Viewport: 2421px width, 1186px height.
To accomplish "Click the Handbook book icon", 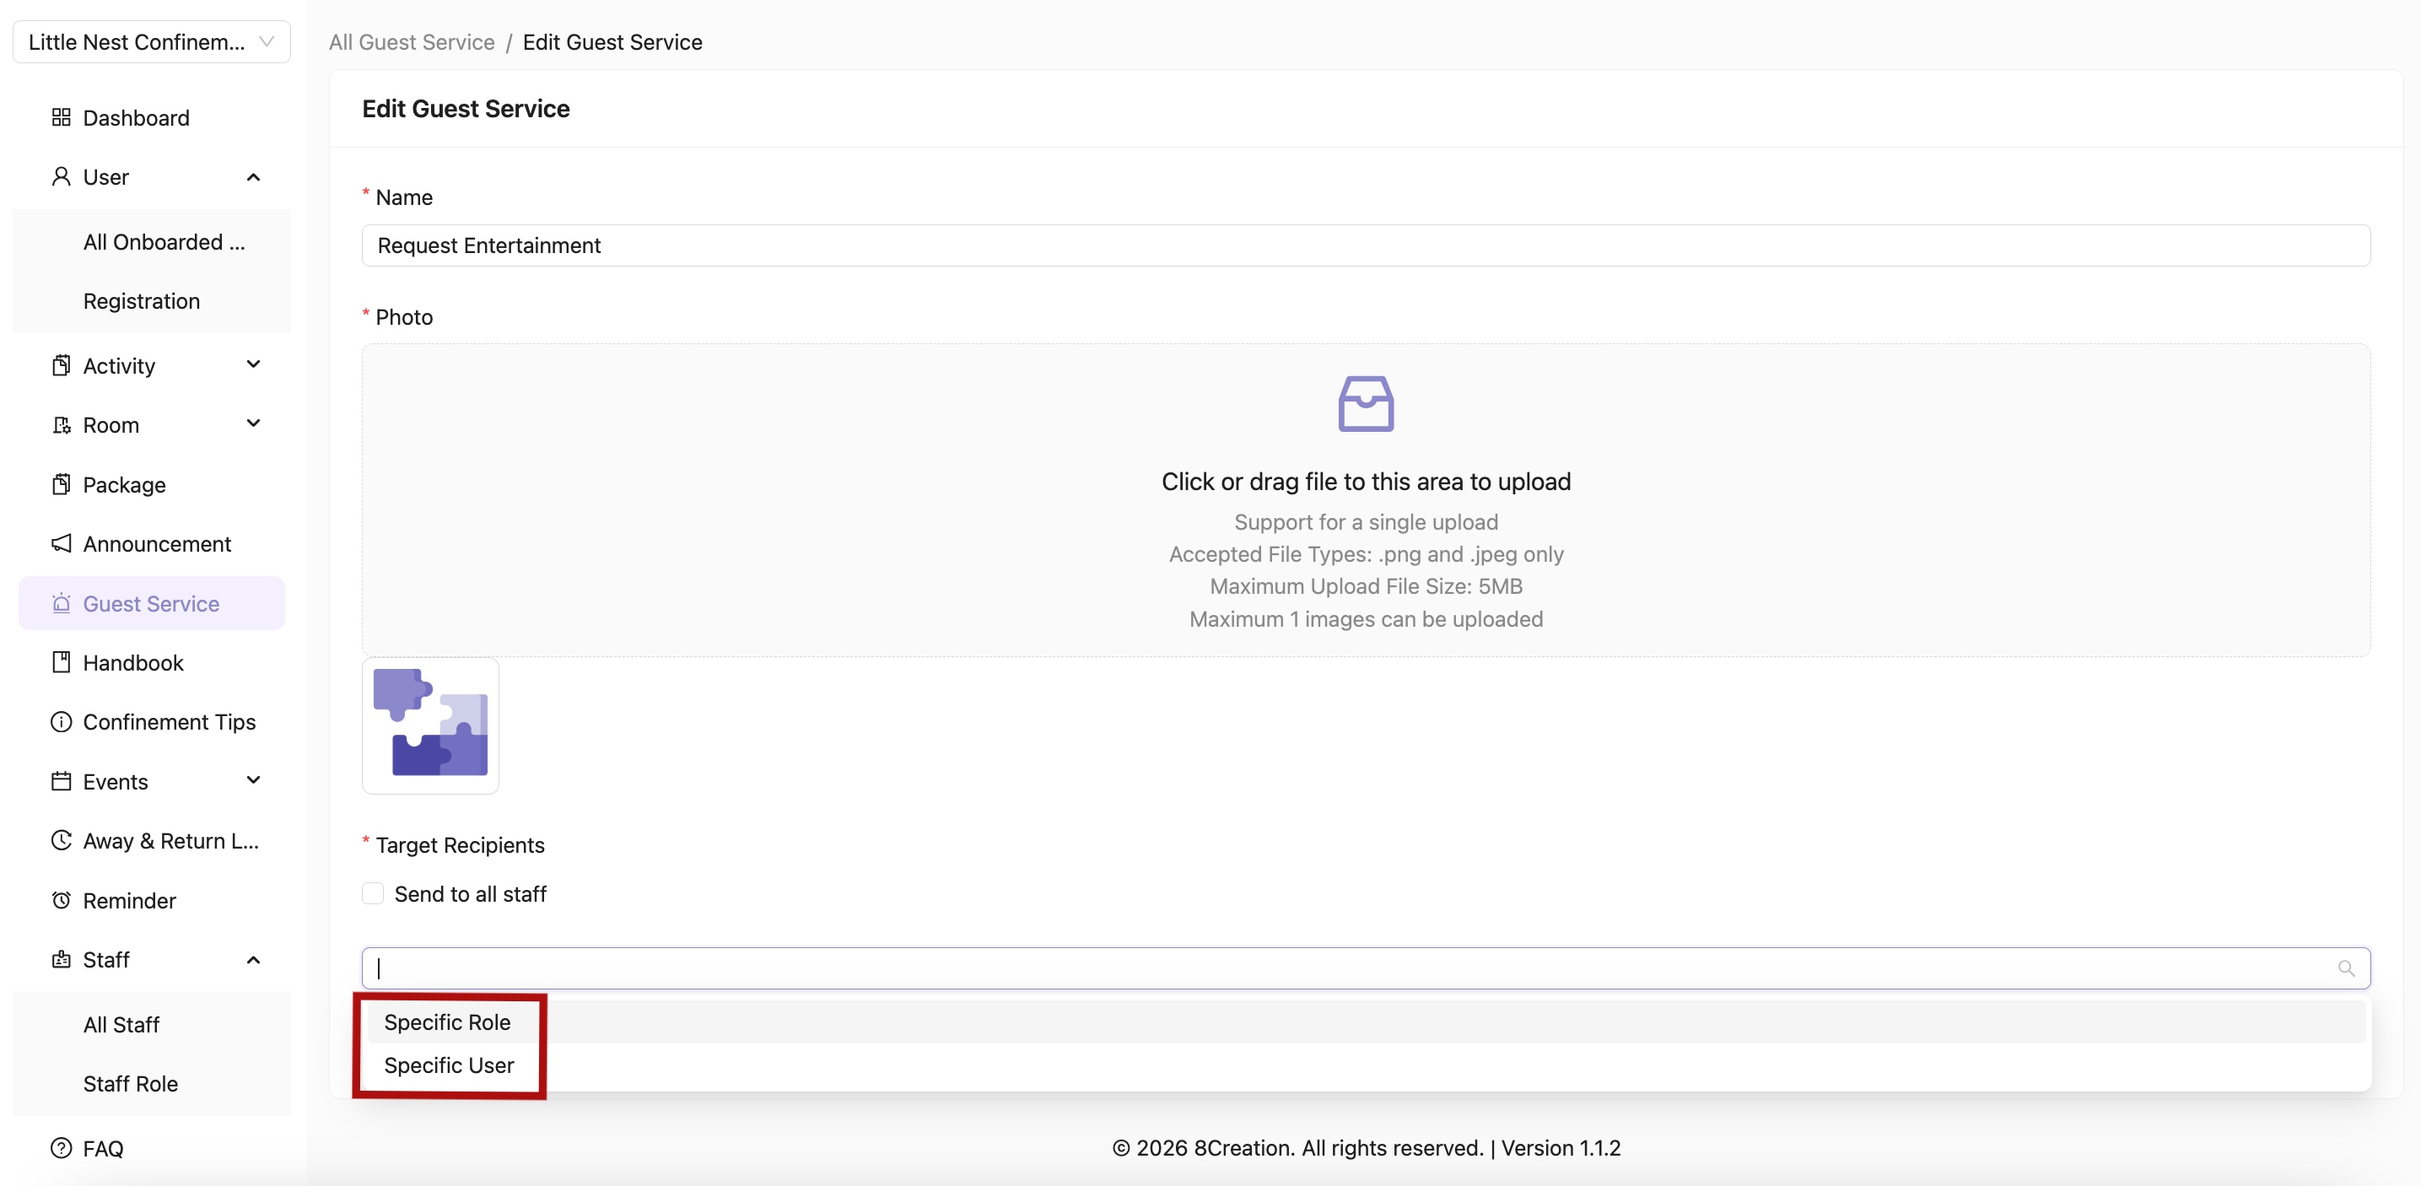I will point(61,662).
